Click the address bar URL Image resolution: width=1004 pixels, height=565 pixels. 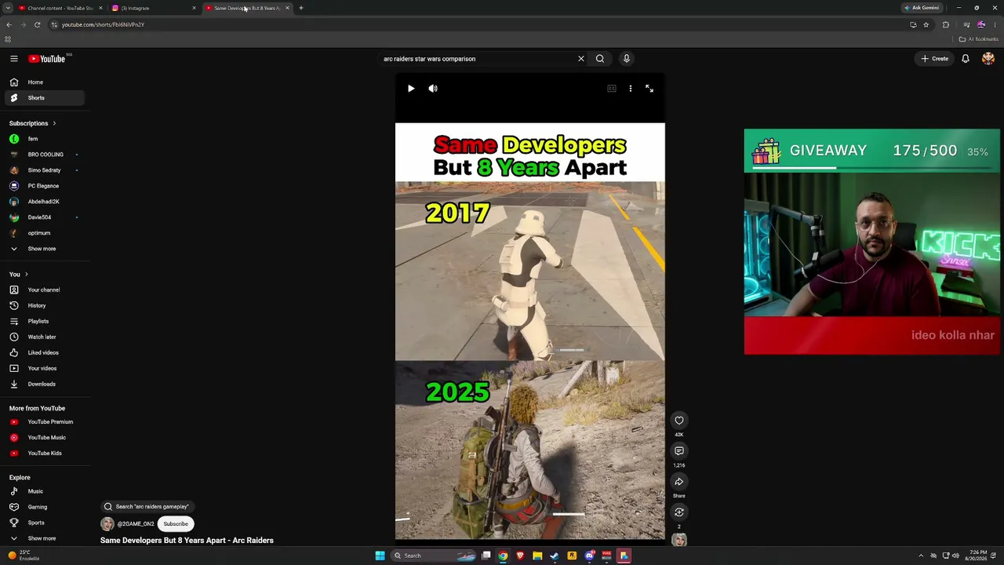pyautogui.click(x=103, y=25)
